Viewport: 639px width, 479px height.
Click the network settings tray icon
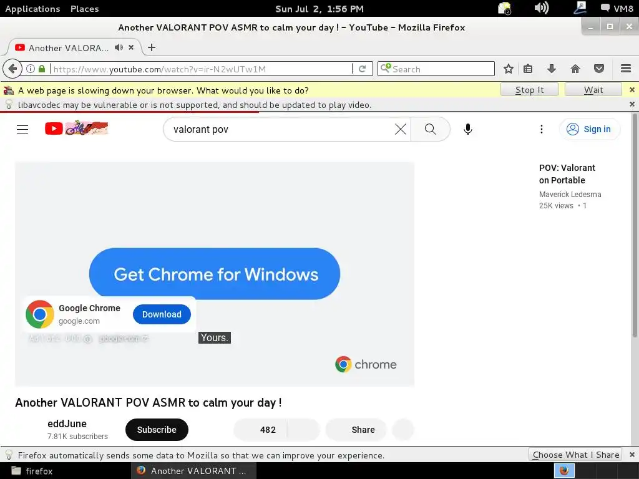(580, 7)
